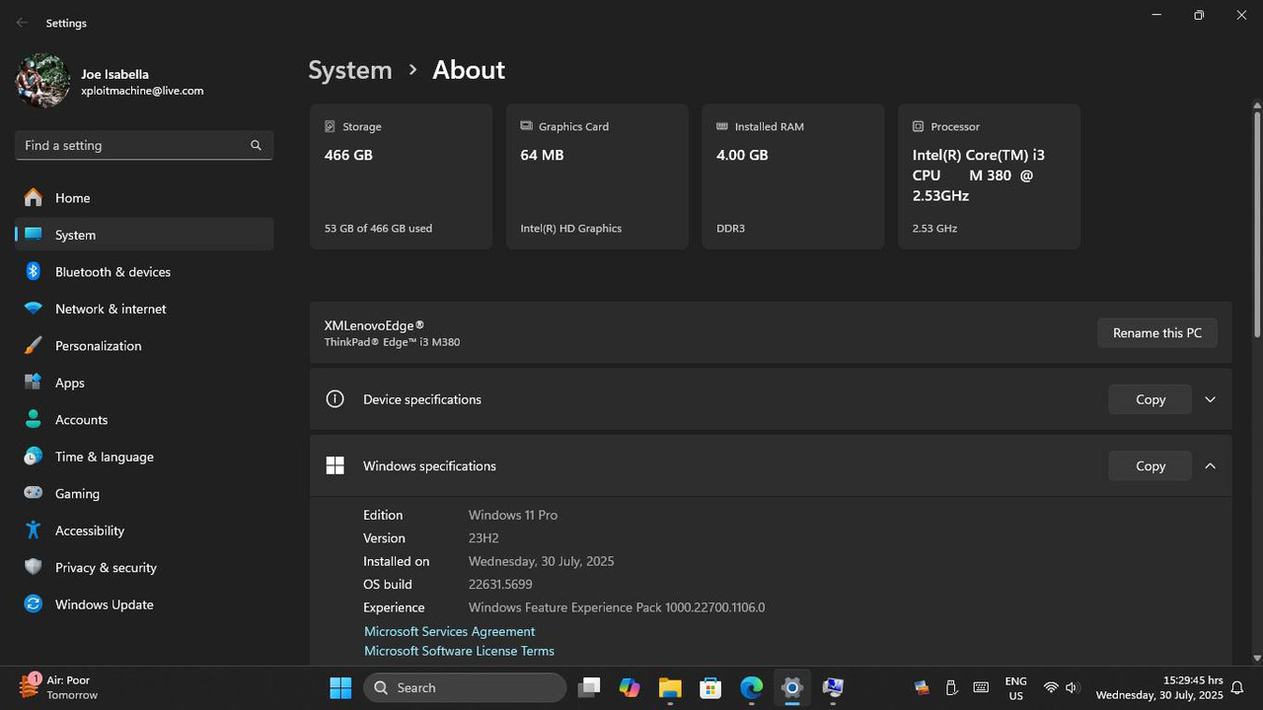Open the Microsoft Services Agreement link
The height and width of the screenshot is (710, 1263).
pos(449,631)
